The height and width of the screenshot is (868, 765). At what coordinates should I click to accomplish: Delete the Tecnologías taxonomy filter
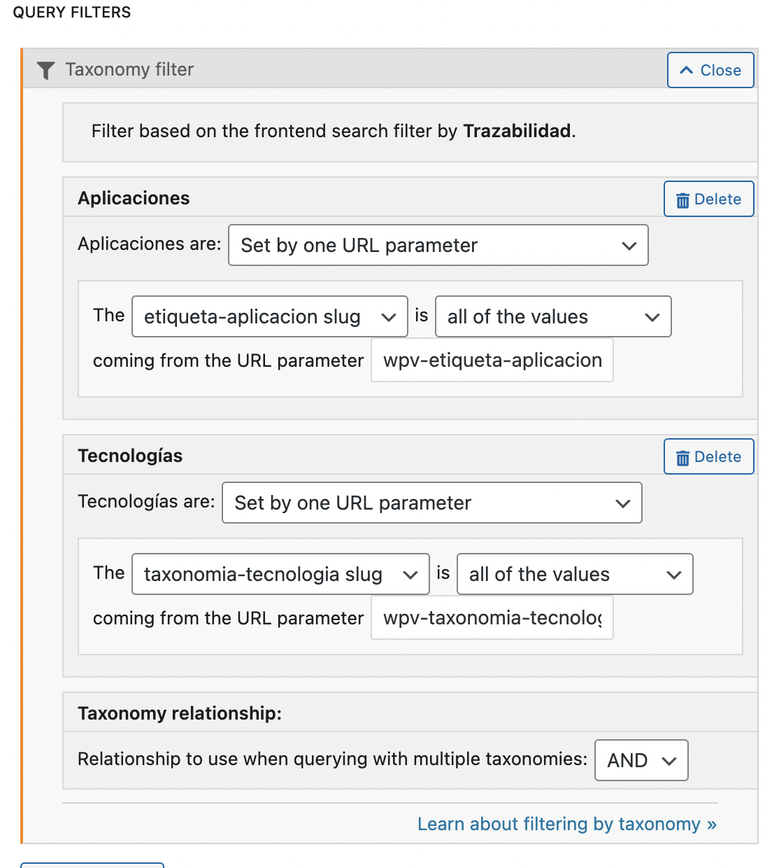pyautogui.click(x=708, y=456)
